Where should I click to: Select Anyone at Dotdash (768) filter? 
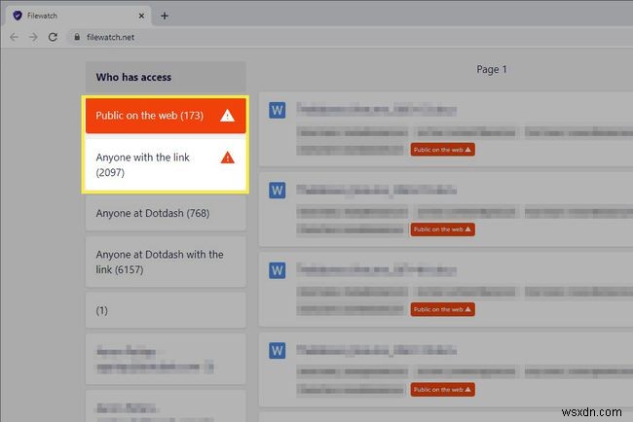coord(166,213)
